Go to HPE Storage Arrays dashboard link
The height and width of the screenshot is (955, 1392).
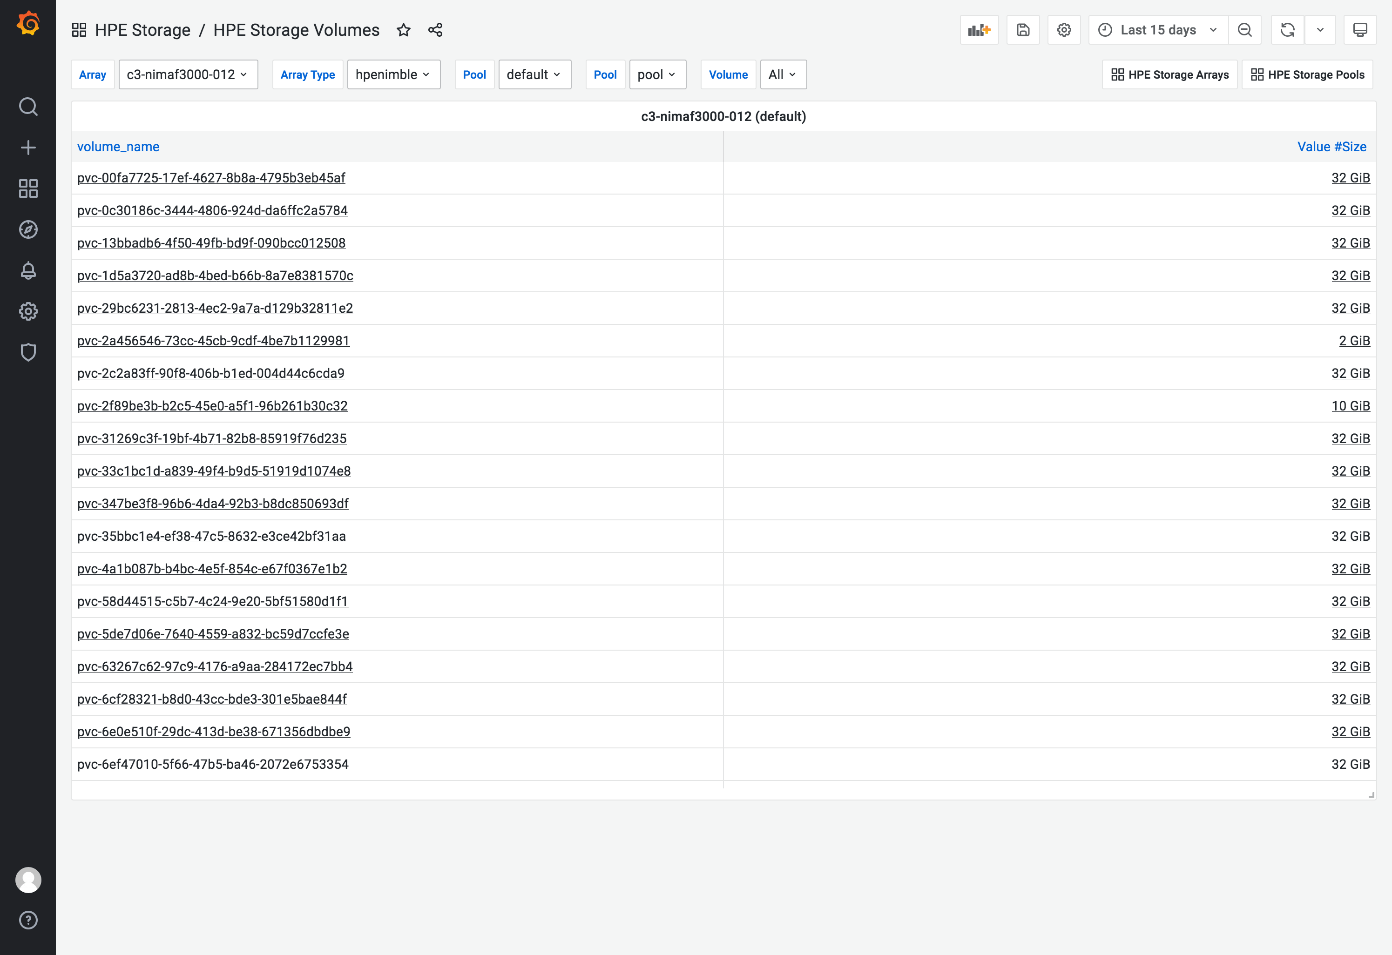[1169, 75]
